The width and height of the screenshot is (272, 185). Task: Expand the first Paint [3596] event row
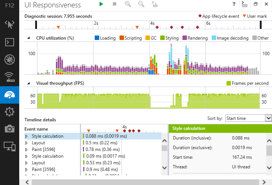[27, 149]
